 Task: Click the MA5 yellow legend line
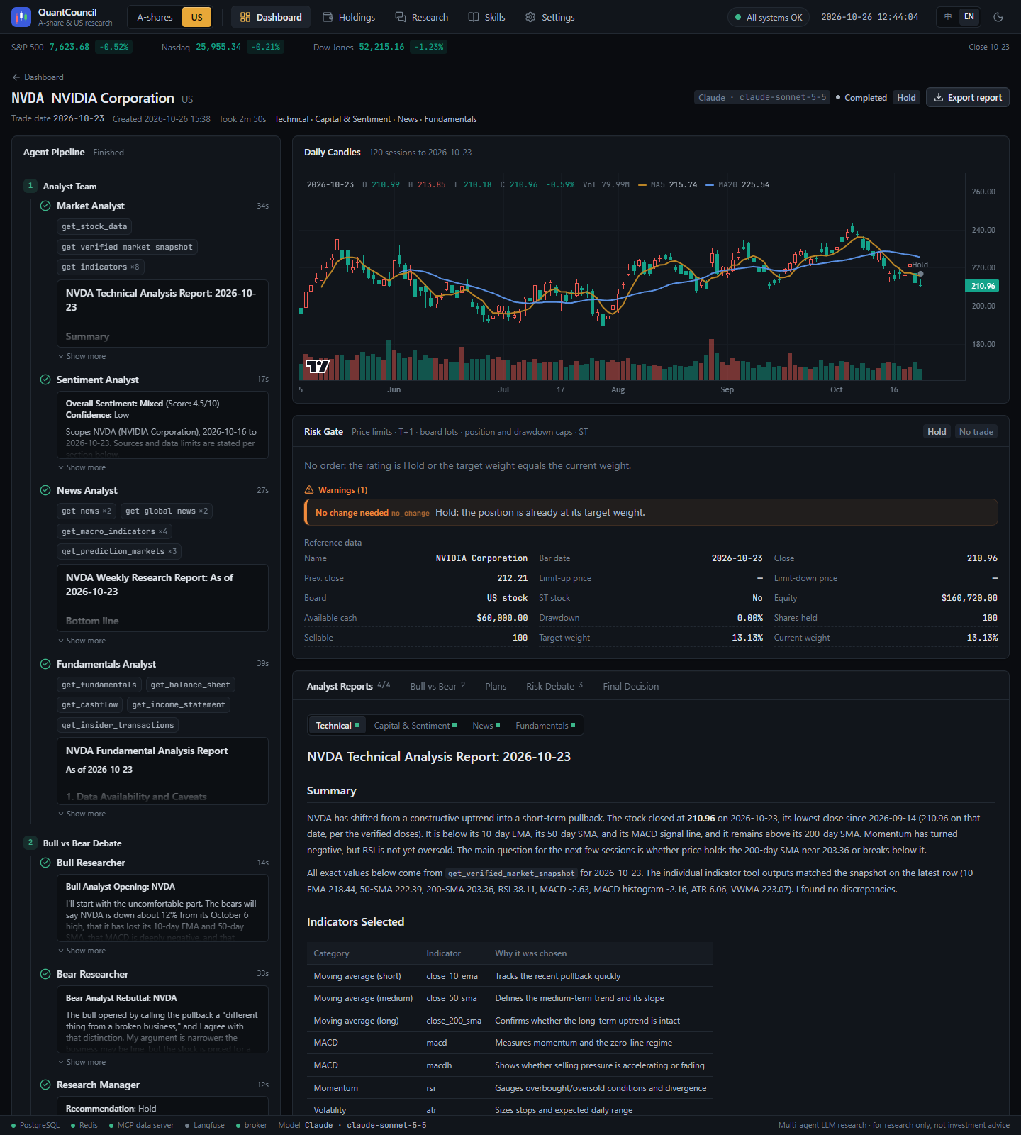tap(642, 185)
